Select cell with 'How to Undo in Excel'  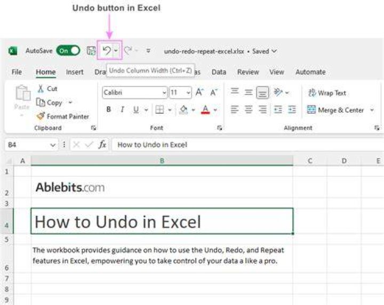click(x=162, y=221)
